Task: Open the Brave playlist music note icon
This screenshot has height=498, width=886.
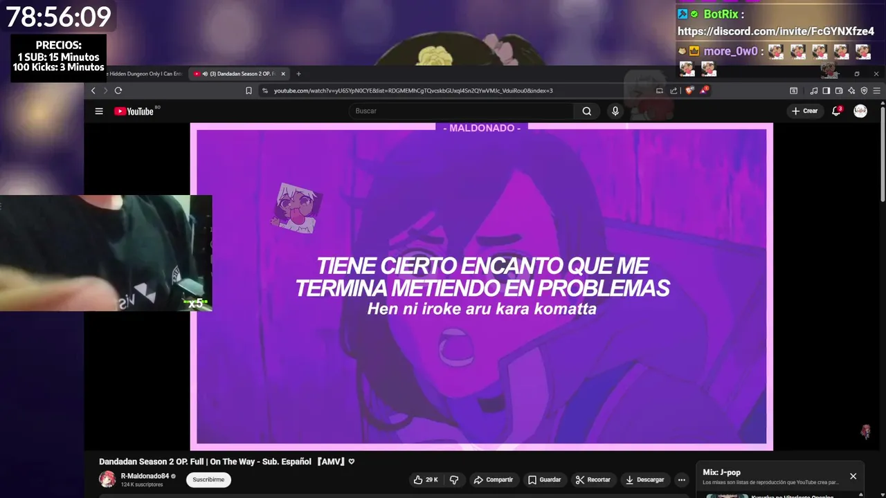Action: [x=814, y=91]
